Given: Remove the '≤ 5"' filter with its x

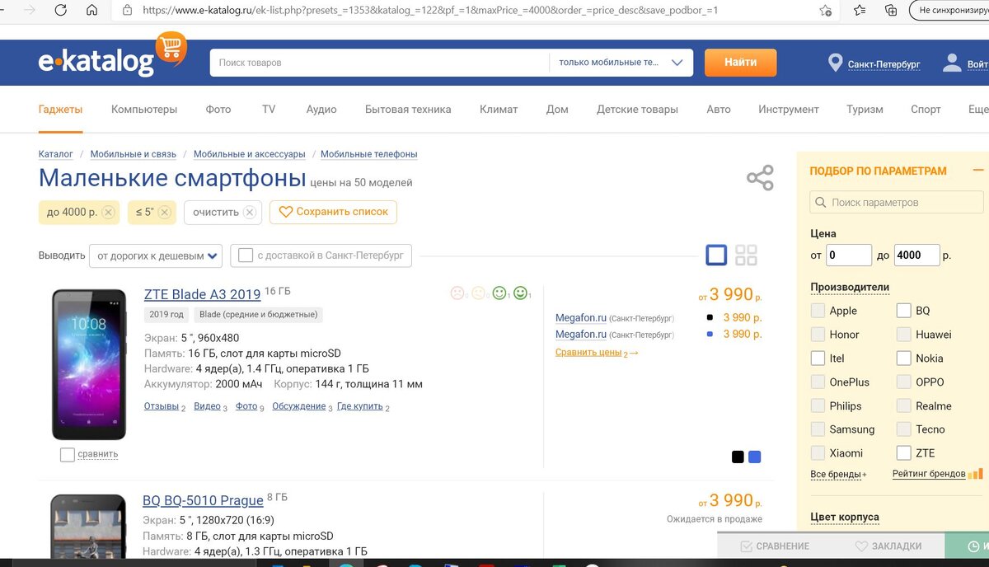Looking at the screenshot, I should (x=164, y=213).
